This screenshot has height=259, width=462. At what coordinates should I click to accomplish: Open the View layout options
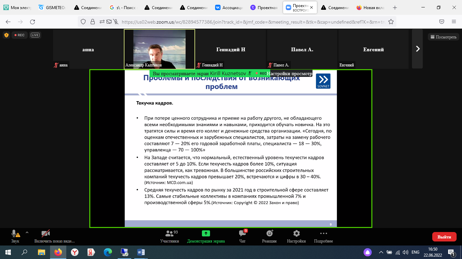tap(443, 37)
